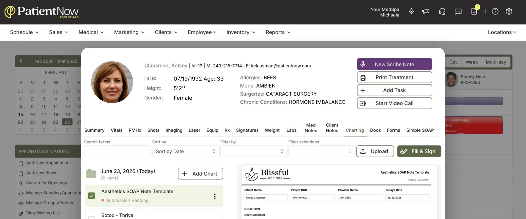This screenshot has height=219, width=526.
Task: Click the Print Treatment button
Action: click(x=394, y=77)
